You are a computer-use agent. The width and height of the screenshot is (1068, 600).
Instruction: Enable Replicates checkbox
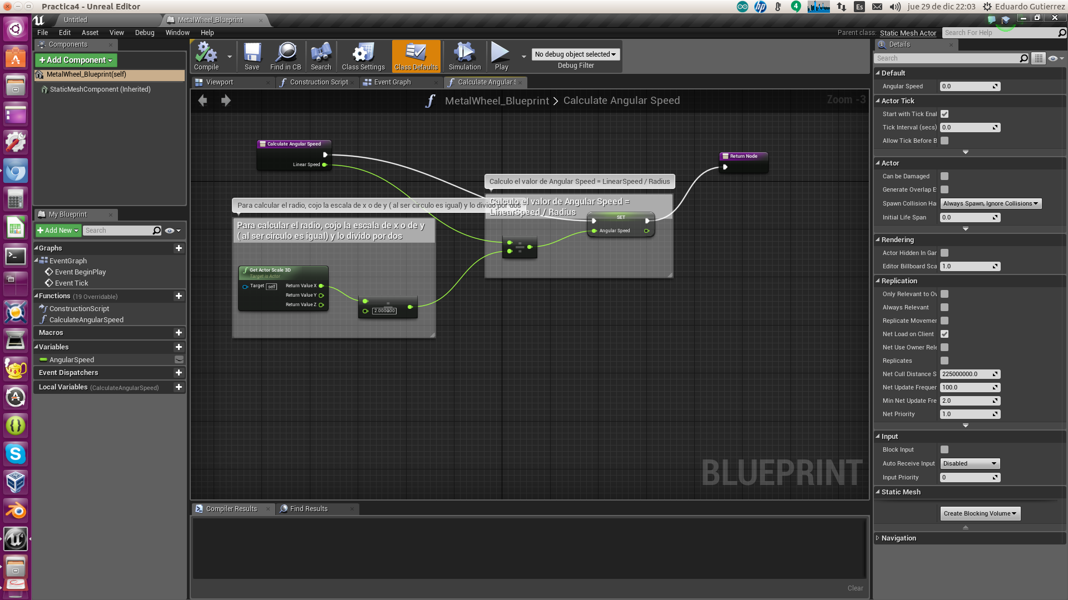click(x=945, y=361)
